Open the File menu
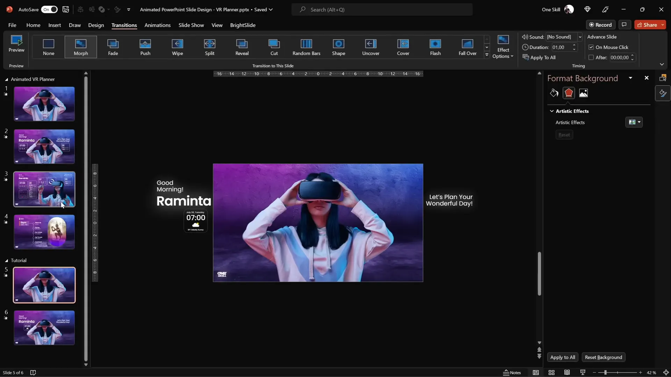Image resolution: width=671 pixels, height=377 pixels. [x=12, y=25]
